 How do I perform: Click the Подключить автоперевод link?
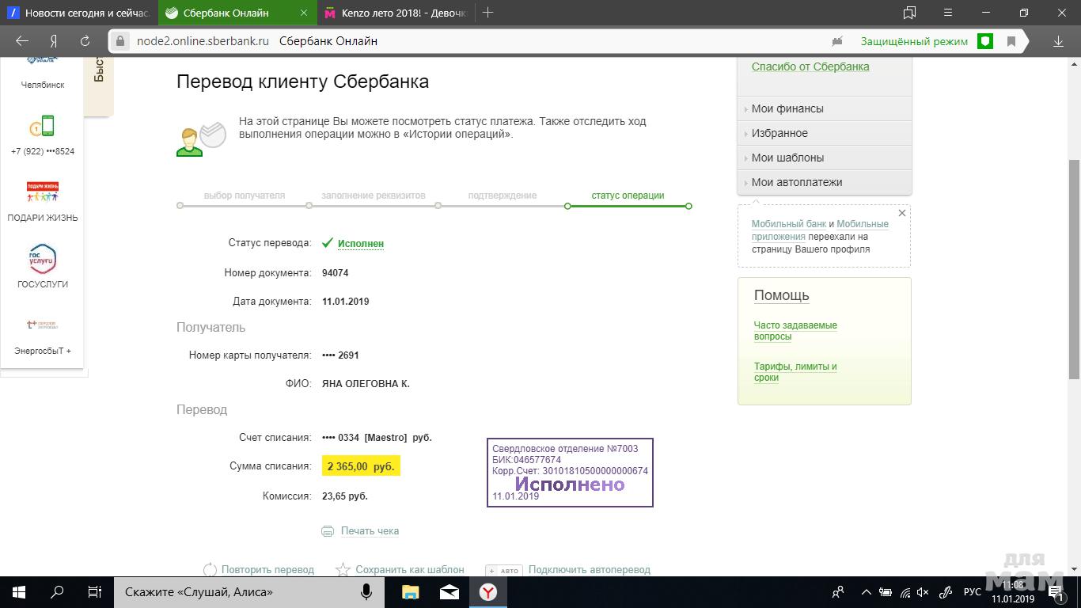(x=589, y=570)
